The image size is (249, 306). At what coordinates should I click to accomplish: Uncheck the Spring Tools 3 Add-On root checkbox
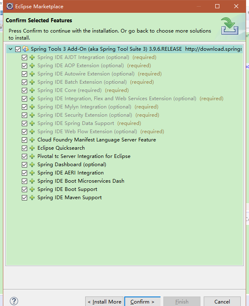point(18,49)
